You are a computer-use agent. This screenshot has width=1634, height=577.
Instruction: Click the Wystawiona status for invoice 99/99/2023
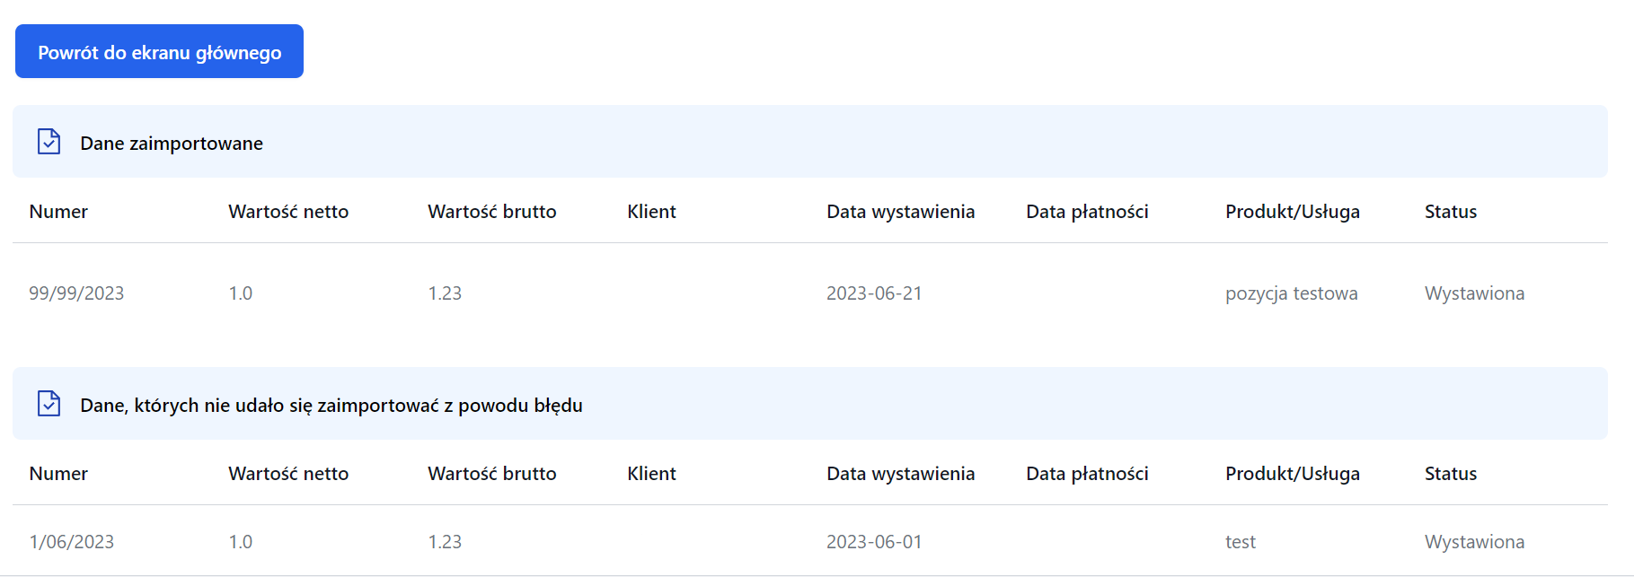click(1474, 293)
